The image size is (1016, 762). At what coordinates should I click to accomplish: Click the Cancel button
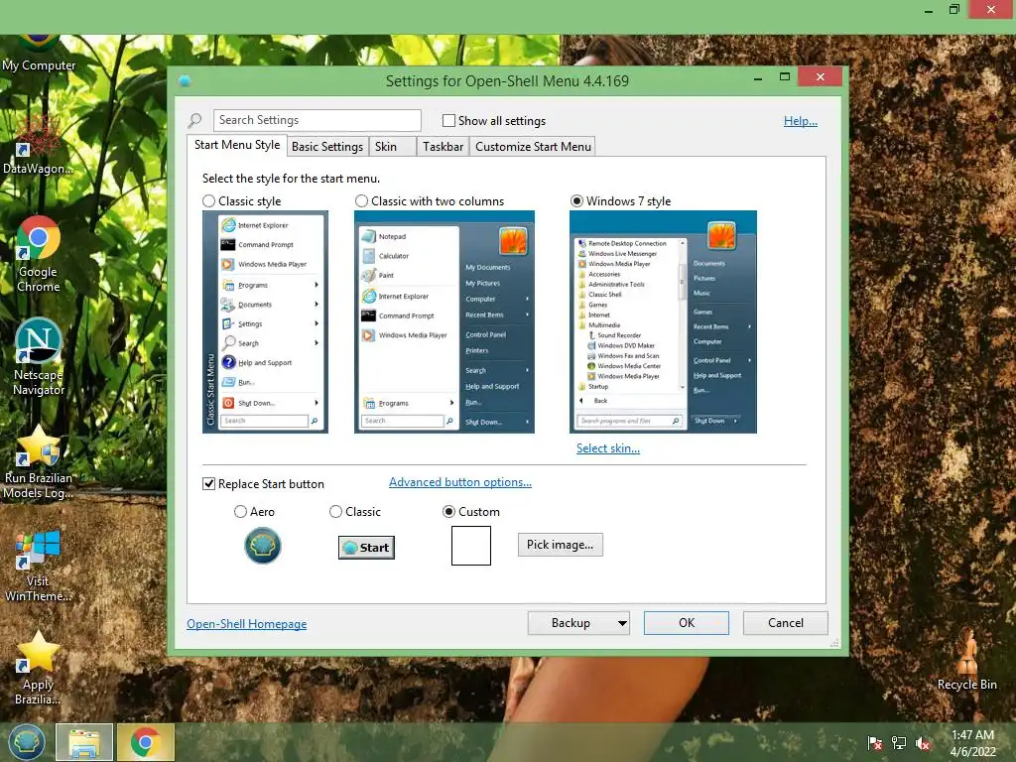click(x=786, y=623)
